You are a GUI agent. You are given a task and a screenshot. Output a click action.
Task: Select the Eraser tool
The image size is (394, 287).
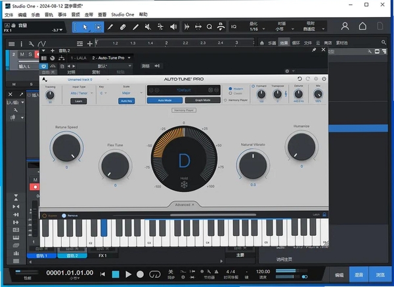pyautogui.click(x=123, y=27)
